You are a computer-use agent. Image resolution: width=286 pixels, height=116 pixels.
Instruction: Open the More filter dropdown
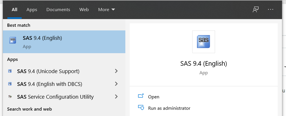click(x=106, y=9)
